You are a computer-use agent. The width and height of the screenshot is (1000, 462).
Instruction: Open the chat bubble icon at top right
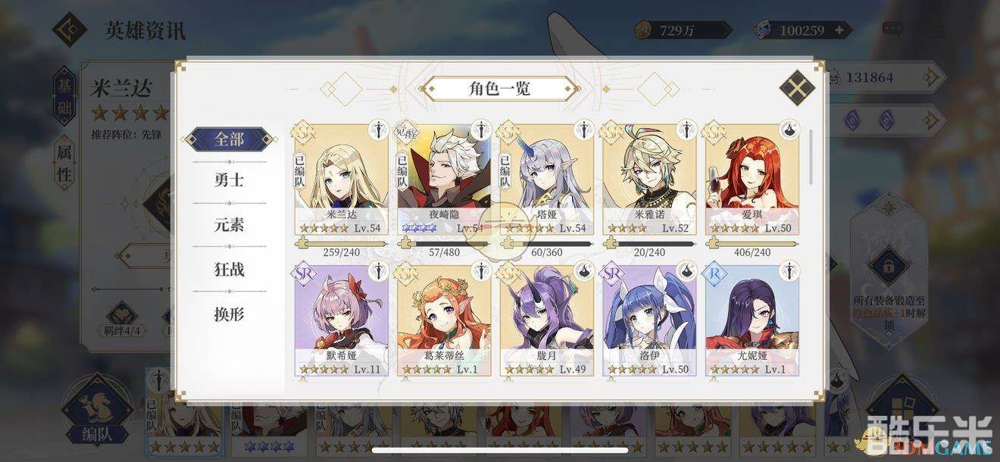click(892, 30)
